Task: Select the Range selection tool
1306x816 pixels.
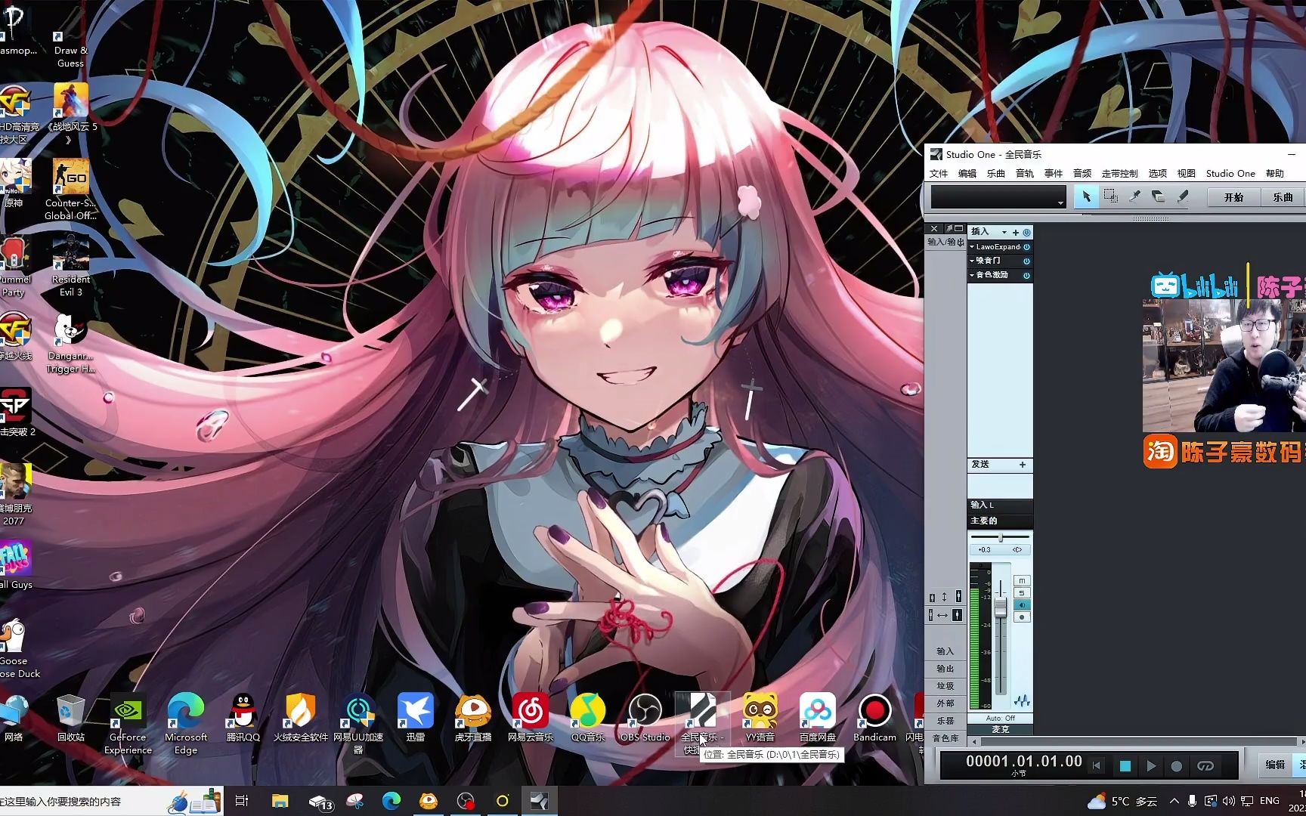Action: [1110, 196]
